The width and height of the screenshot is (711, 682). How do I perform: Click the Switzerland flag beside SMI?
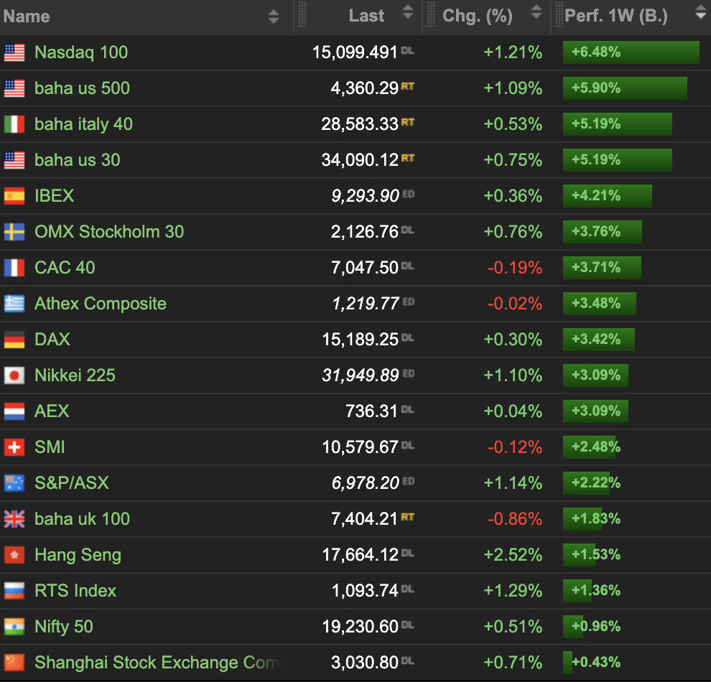(14, 447)
